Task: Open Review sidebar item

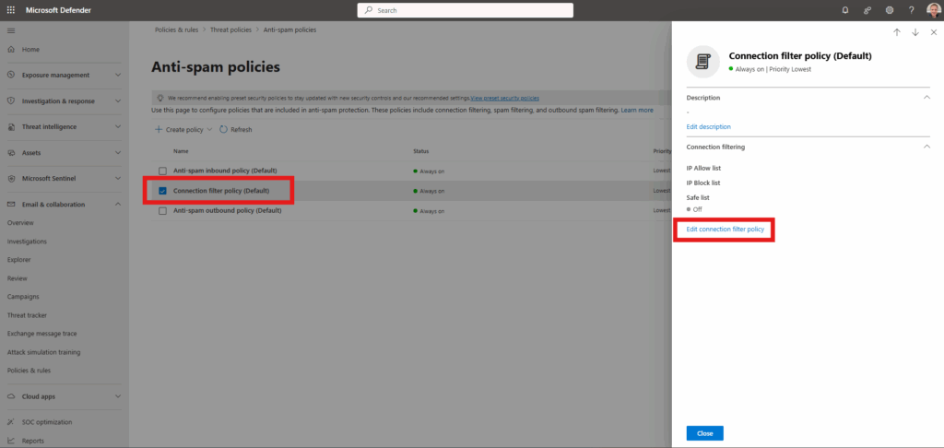Action: pos(18,278)
